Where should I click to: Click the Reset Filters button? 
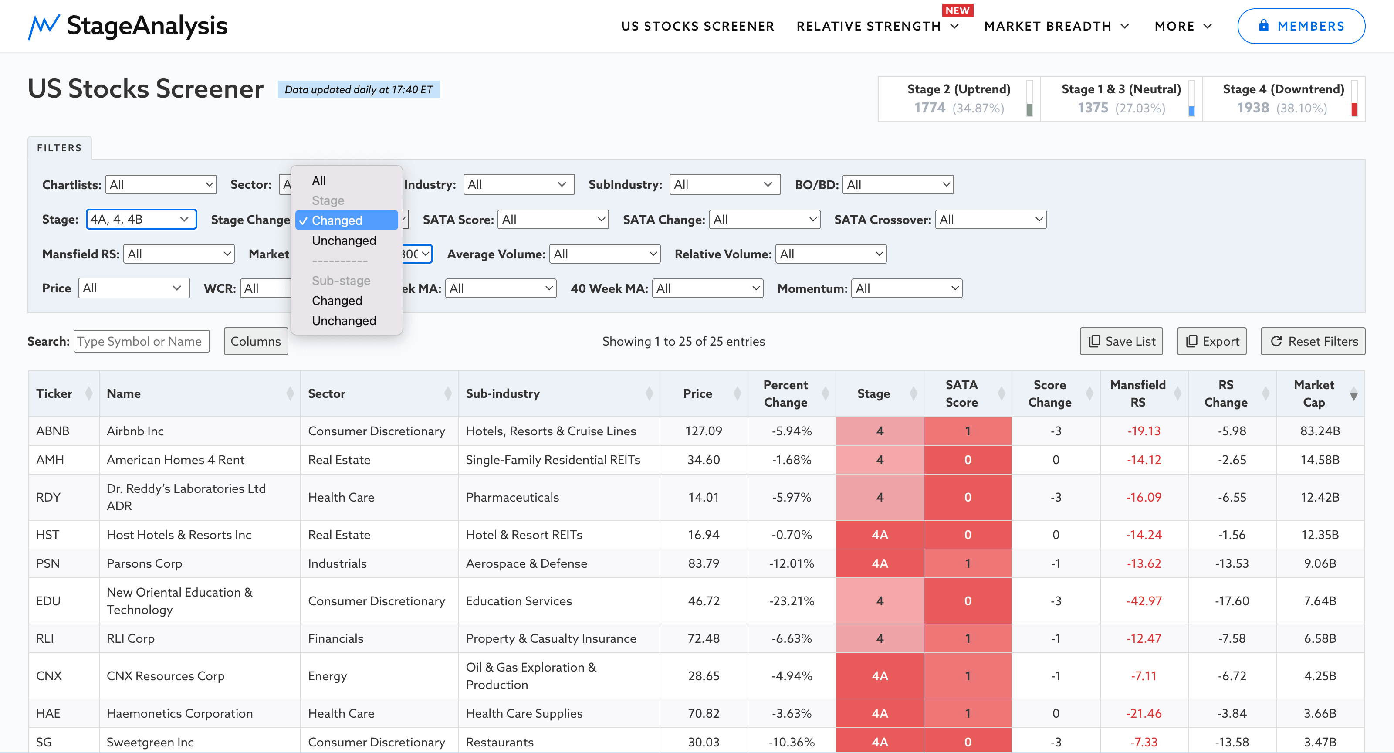[x=1313, y=341]
